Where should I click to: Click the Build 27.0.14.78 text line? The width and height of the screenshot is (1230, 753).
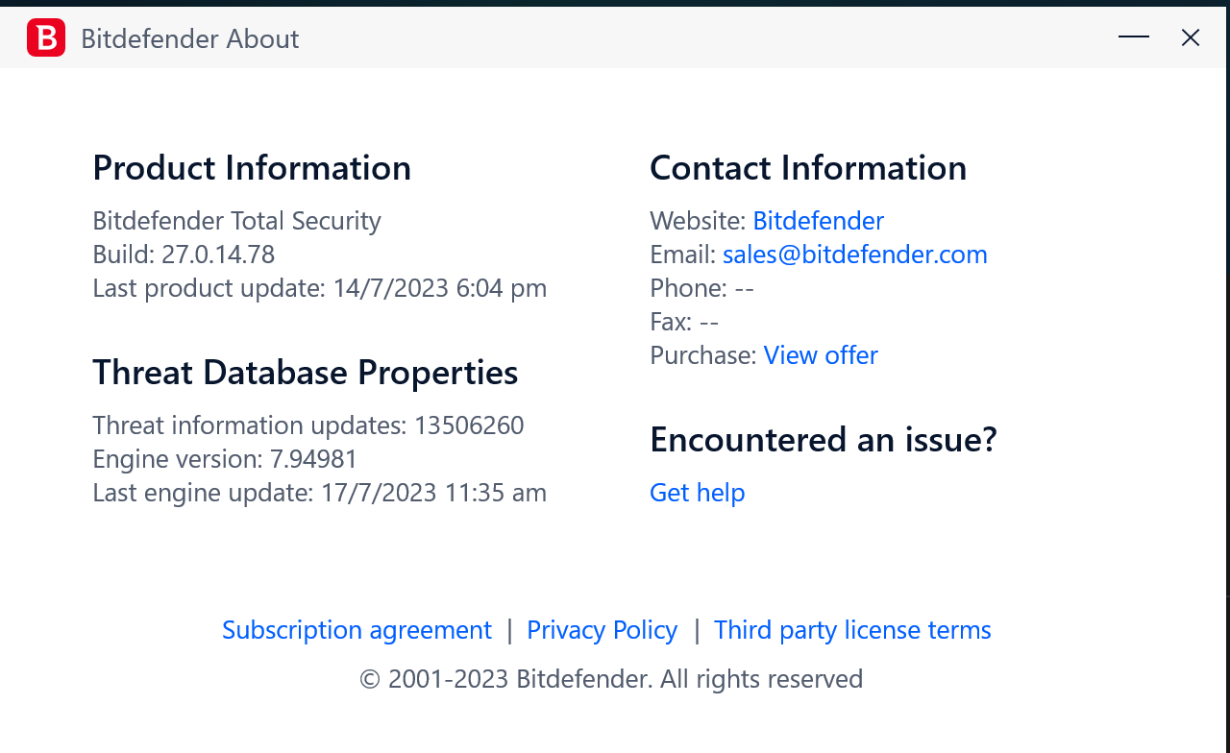coord(184,255)
